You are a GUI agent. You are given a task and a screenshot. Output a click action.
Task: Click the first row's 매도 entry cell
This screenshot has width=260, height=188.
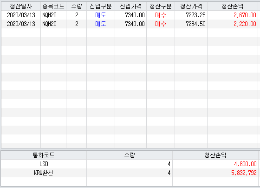click(101, 15)
